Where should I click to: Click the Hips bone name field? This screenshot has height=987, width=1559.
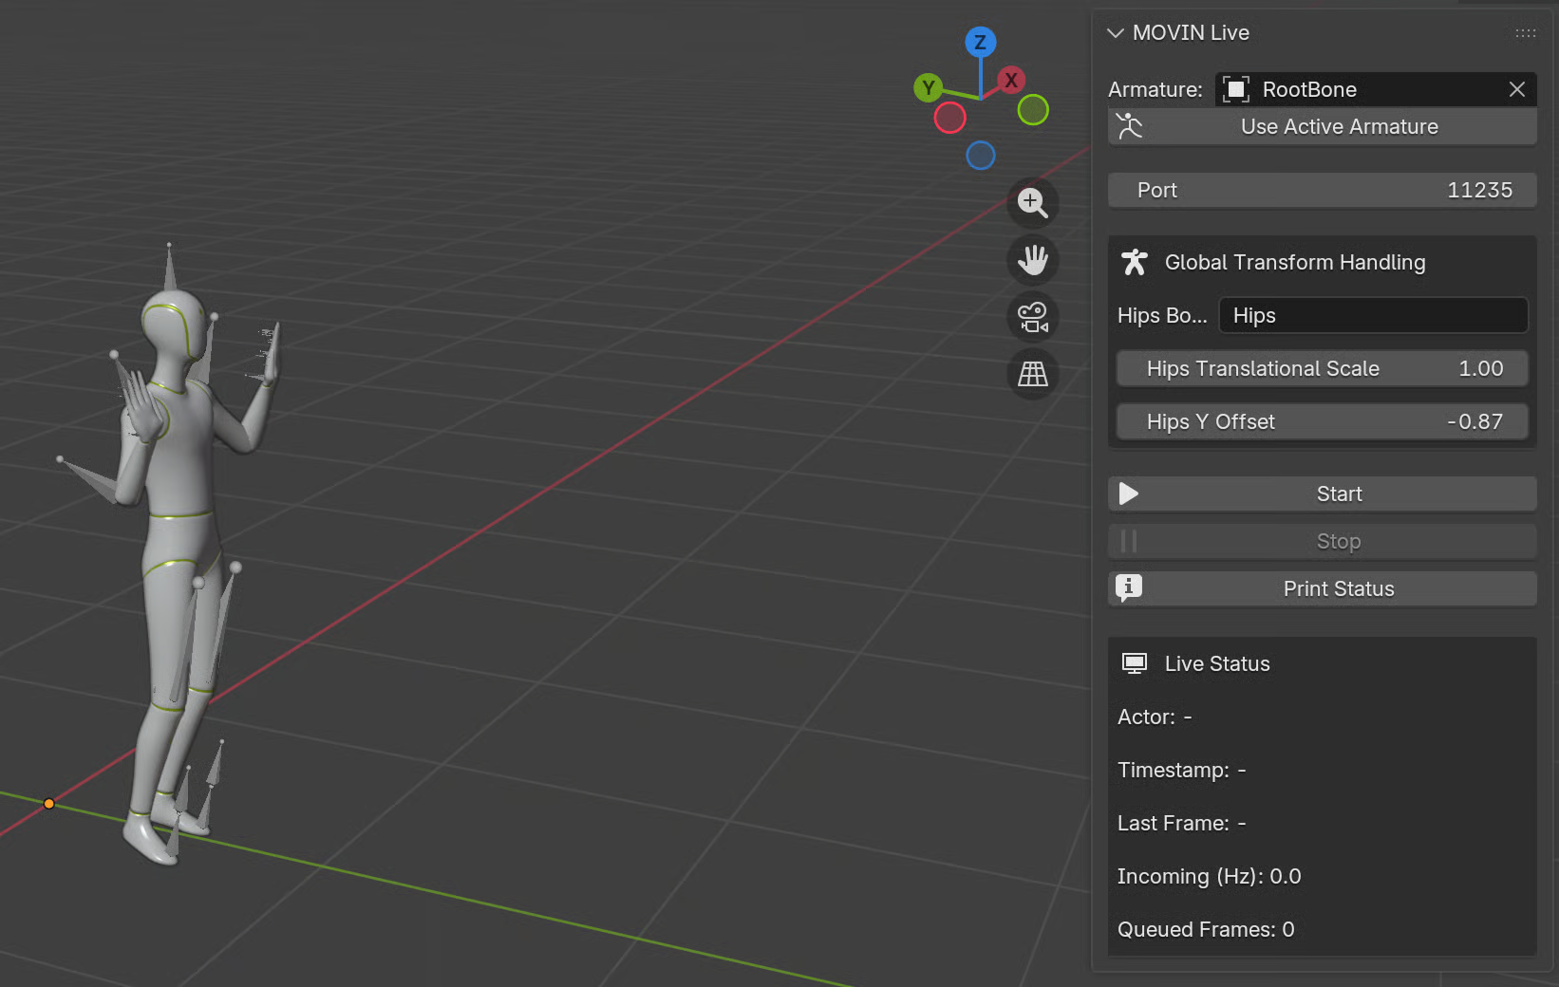tap(1373, 316)
